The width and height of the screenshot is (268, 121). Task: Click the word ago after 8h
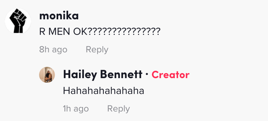60,50
